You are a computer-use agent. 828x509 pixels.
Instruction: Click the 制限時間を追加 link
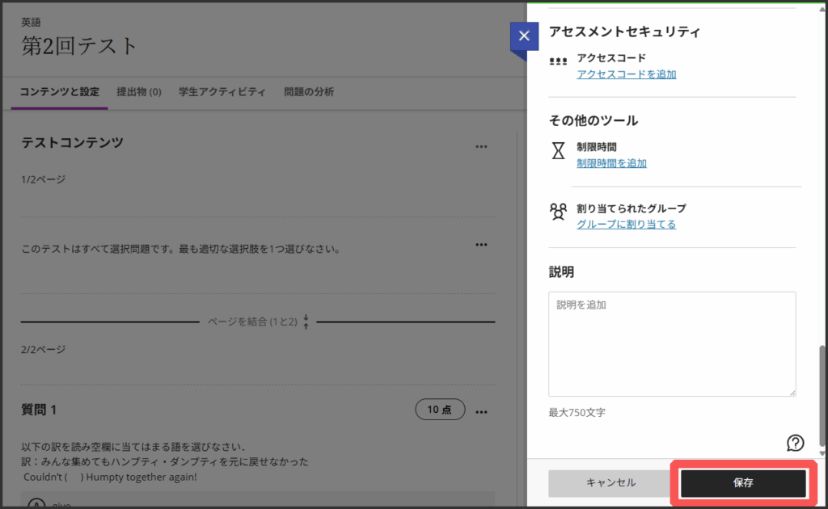[611, 163]
